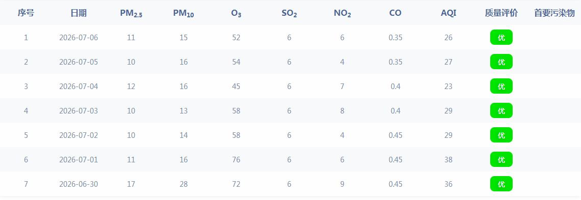Click the green 优 badge for 2026-07-06
This screenshot has height=200, width=581.
[501, 37]
